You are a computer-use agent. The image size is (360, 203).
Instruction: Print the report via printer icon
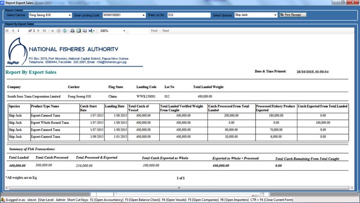[x=72, y=31]
